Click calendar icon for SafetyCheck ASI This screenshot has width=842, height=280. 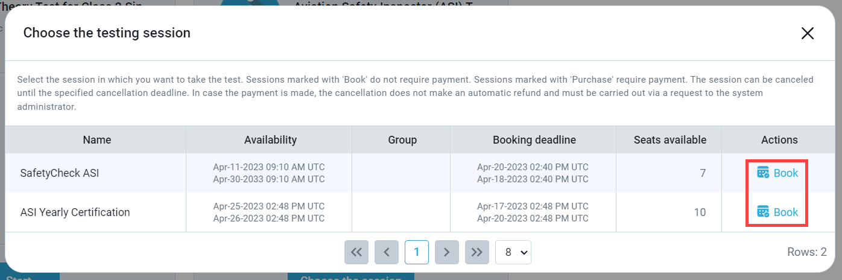pos(763,173)
